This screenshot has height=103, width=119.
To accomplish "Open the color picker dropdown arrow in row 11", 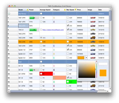I will tap(86, 58).
